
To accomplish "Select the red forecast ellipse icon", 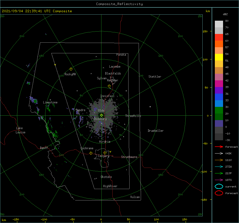I will point(219,193).
